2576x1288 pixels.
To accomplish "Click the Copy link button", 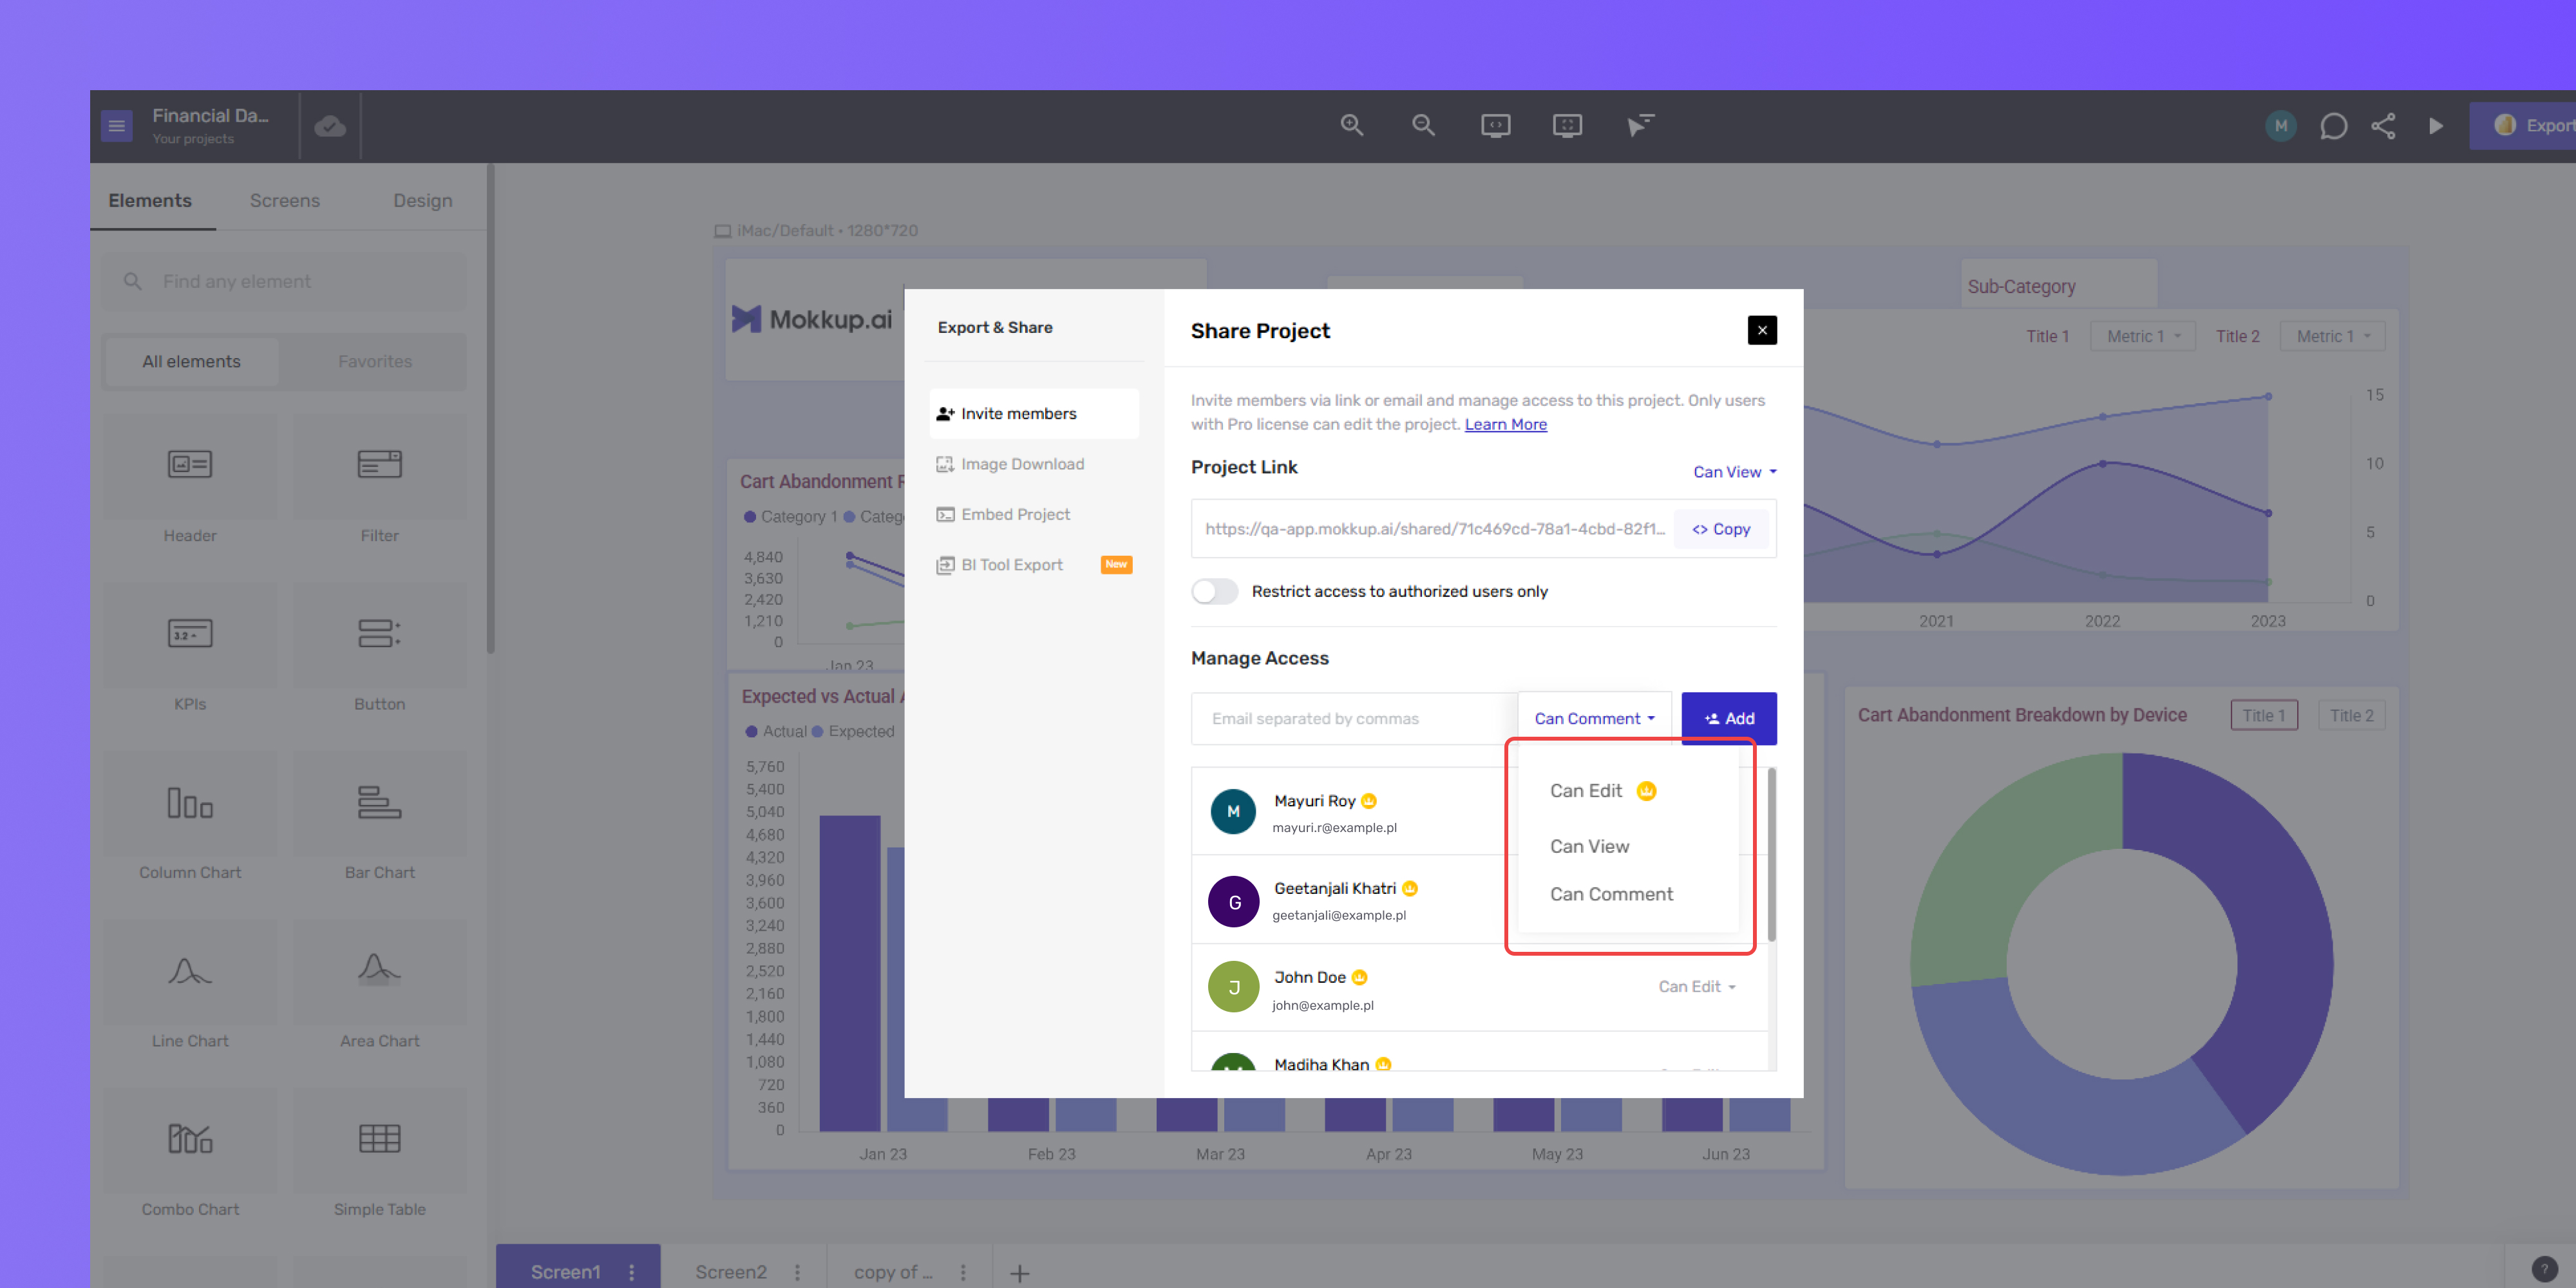I will (x=1721, y=529).
